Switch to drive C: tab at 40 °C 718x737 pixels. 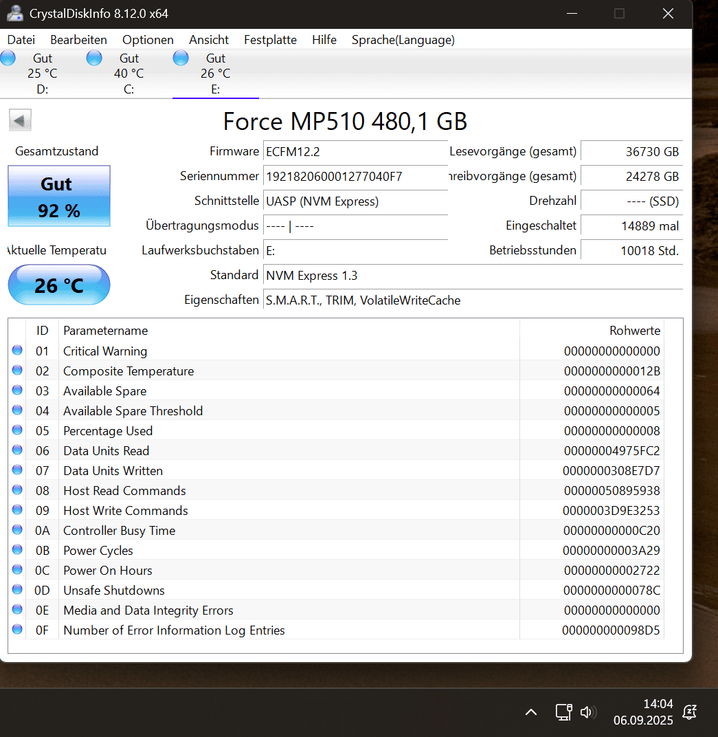pyautogui.click(x=129, y=74)
